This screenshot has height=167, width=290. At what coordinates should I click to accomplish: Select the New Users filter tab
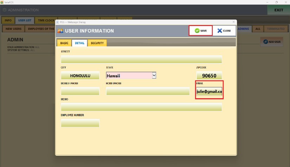[x=13, y=29]
